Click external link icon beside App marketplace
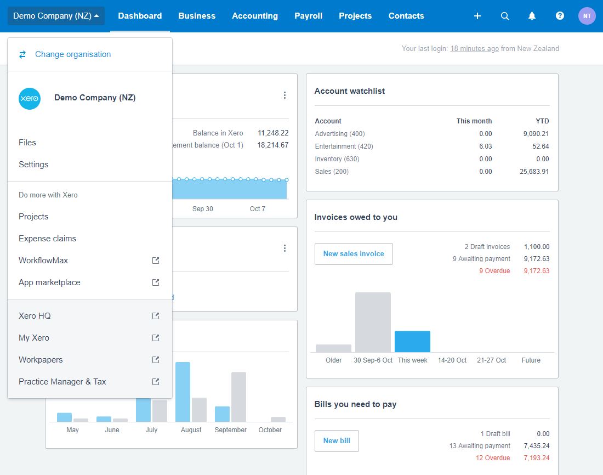Viewport: 603px width, 475px height. coord(156,282)
